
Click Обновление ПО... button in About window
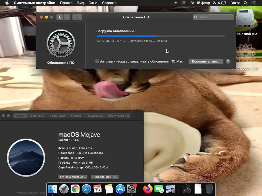tap(105, 177)
